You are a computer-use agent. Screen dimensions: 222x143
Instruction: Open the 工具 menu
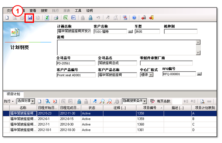(x=78, y=11)
